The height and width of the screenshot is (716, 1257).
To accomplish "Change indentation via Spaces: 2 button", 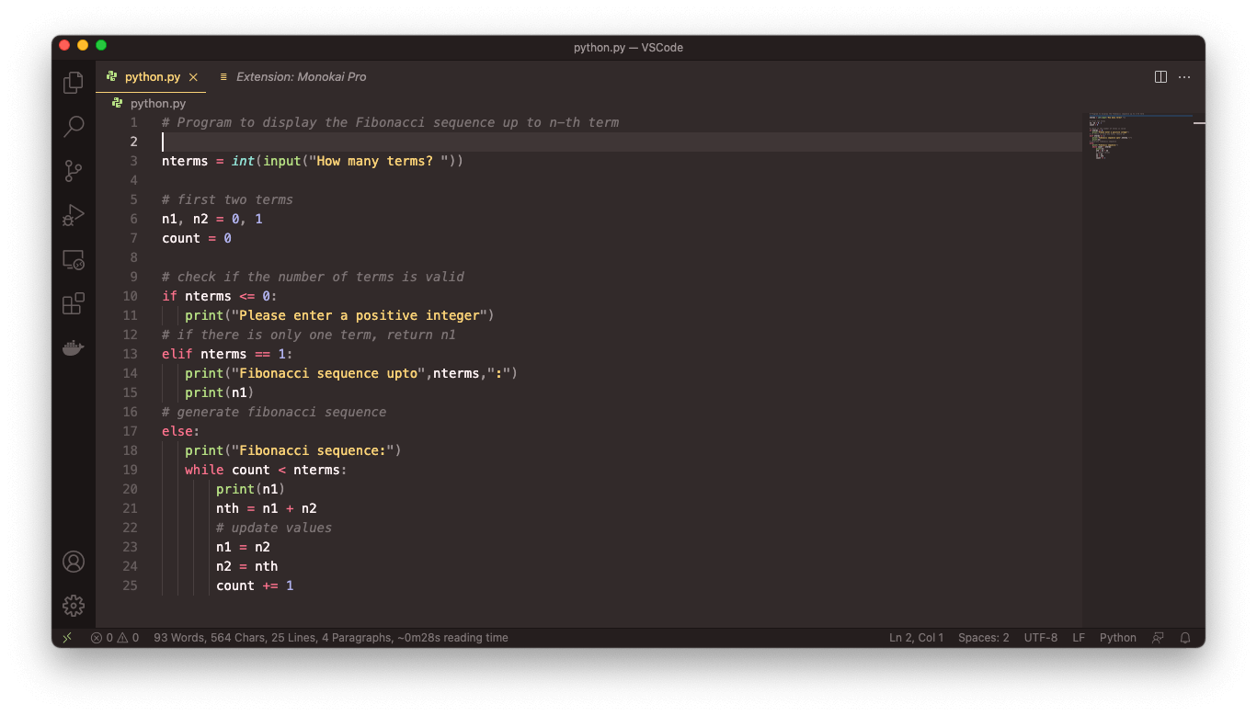I will coord(983,637).
